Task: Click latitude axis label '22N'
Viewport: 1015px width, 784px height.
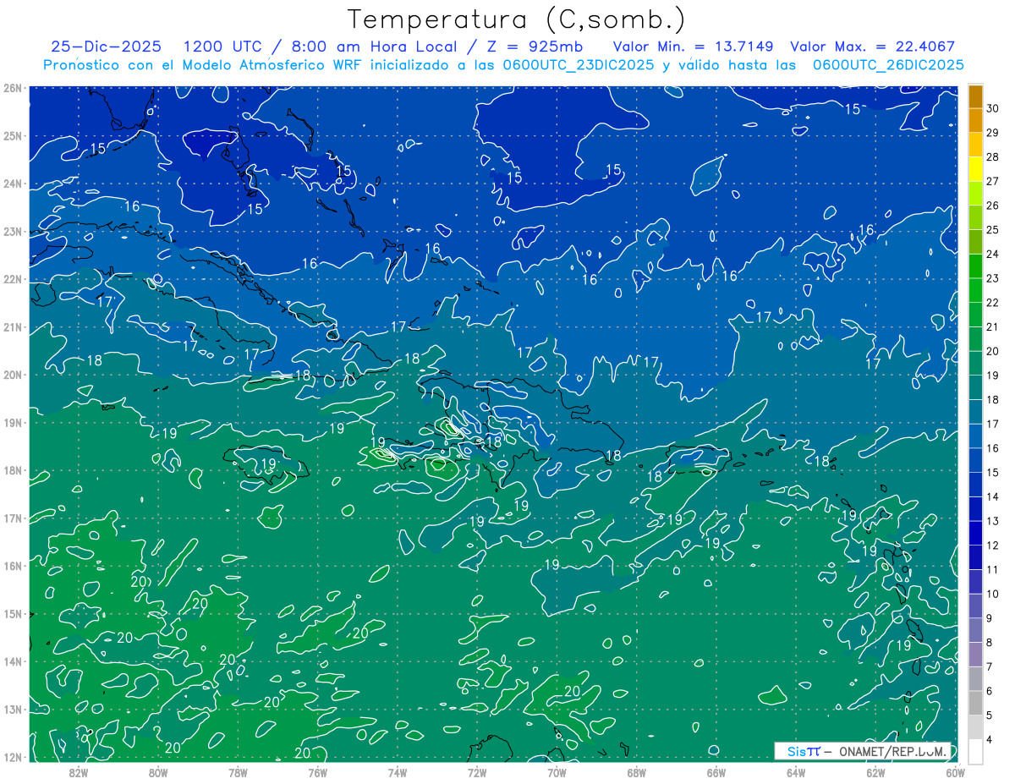Action: [12, 279]
